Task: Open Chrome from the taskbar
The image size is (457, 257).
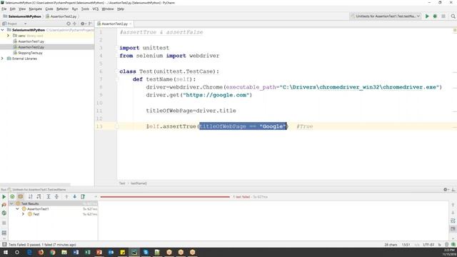Action: (x=52, y=252)
